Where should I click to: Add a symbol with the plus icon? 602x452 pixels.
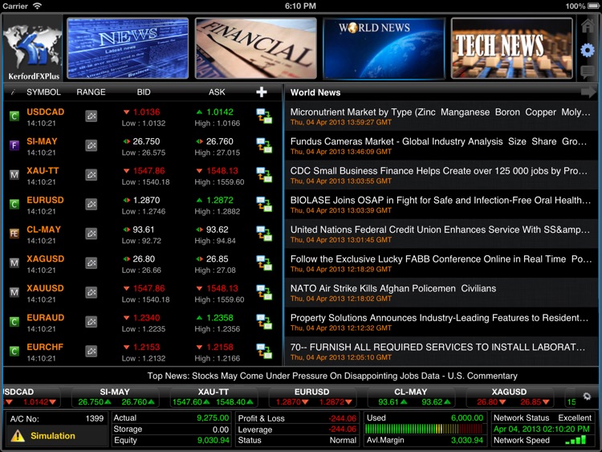coord(262,92)
